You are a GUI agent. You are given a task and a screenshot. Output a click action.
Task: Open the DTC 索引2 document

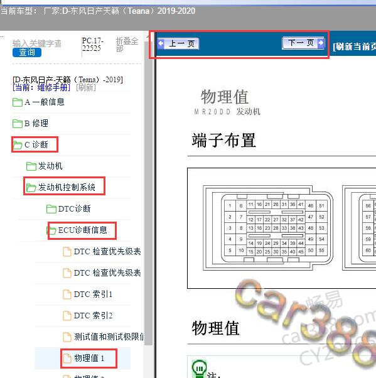tap(88, 315)
